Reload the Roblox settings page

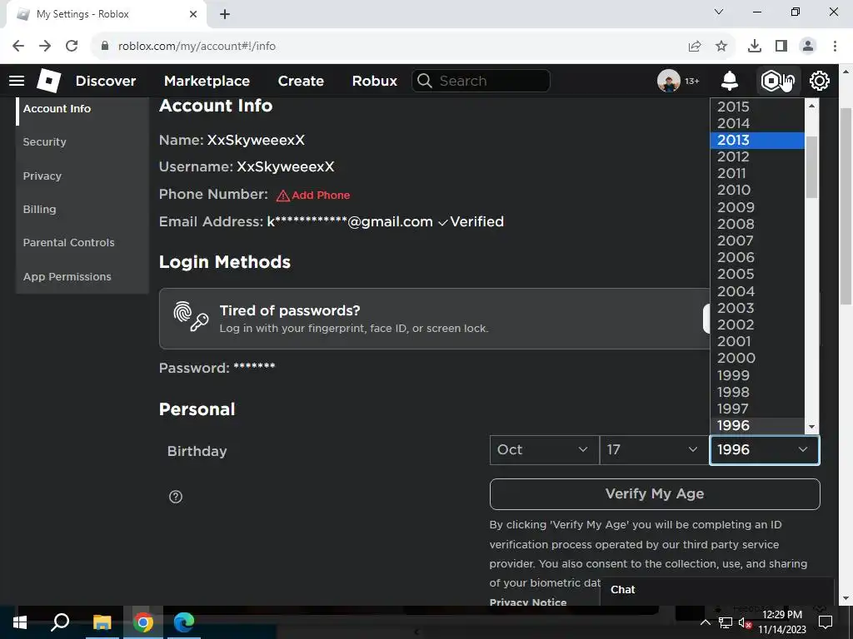pyautogui.click(x=72, y=47)
